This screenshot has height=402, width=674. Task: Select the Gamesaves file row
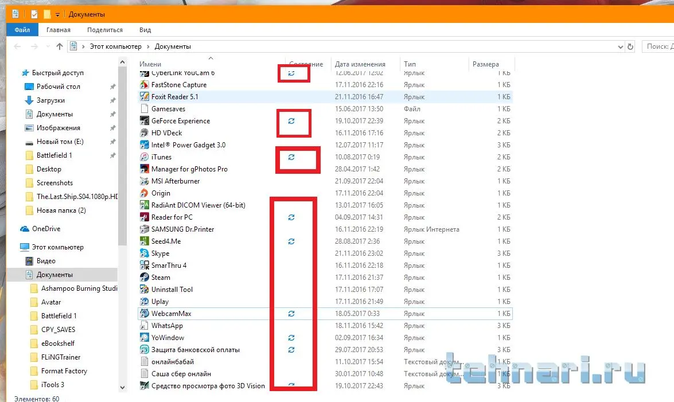(x=325, y=109)
